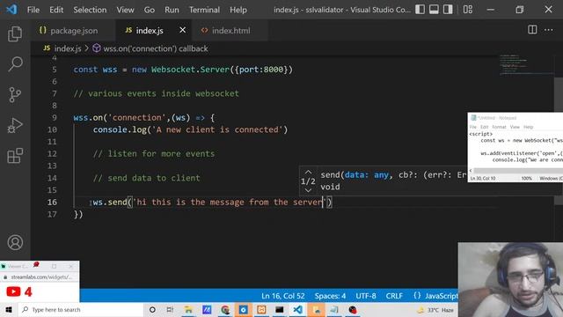This screenshot has height=317, width=563.
Task: Click the Ln 16, Col 52 status item
Action: 283,296
